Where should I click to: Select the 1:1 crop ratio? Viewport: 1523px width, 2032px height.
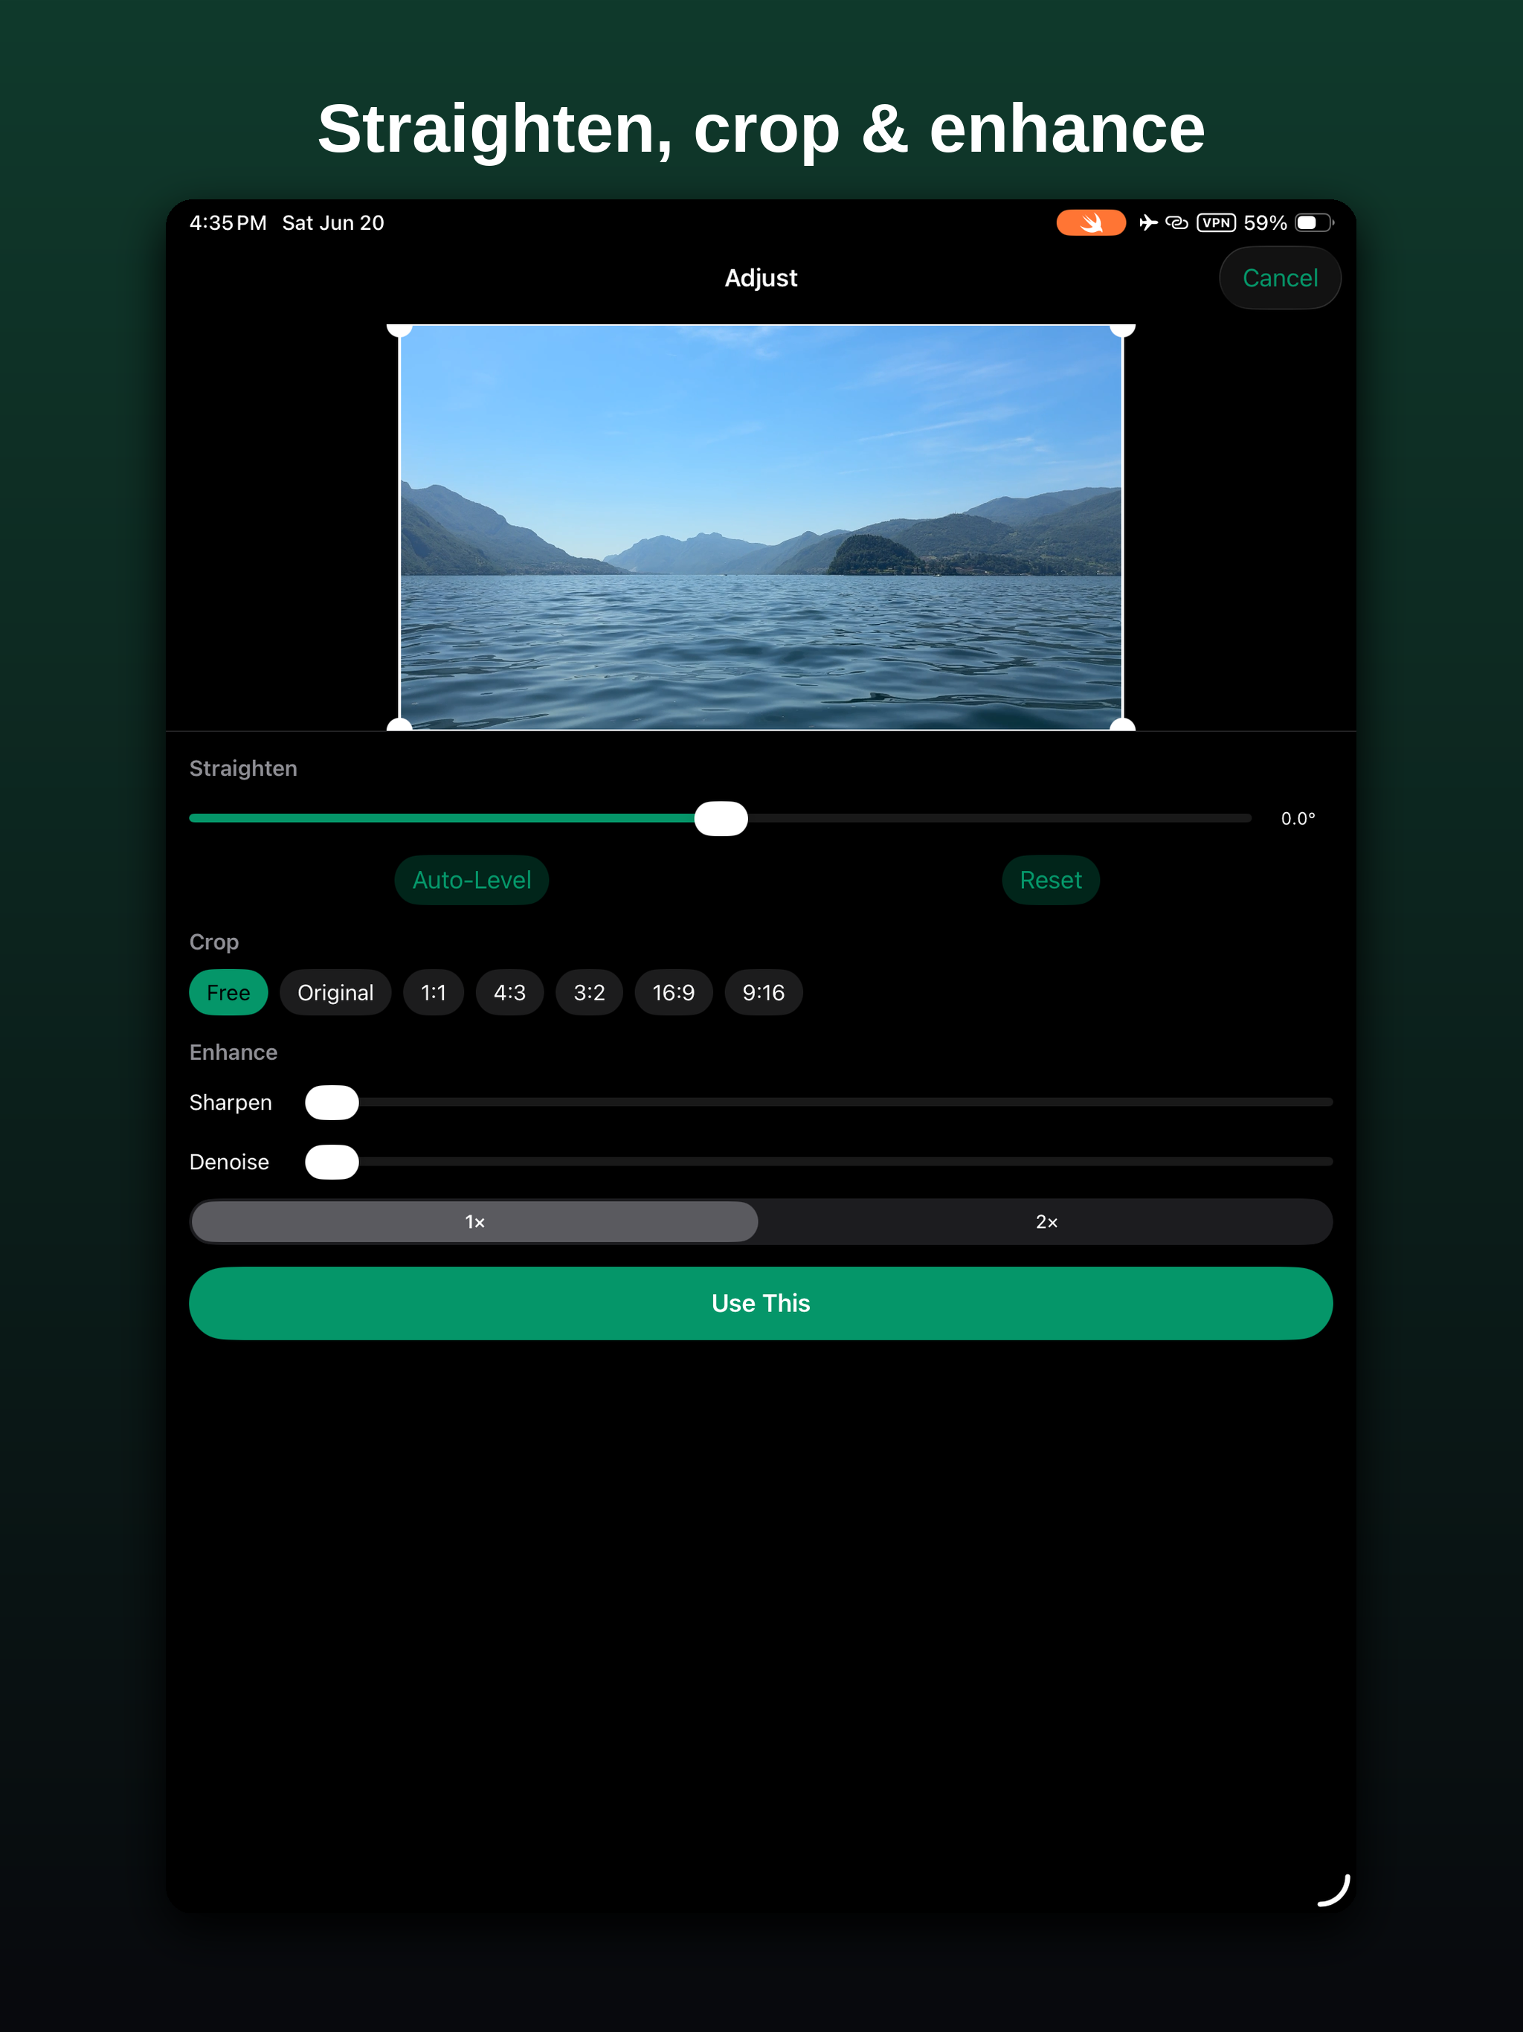[x=434, y=992]
